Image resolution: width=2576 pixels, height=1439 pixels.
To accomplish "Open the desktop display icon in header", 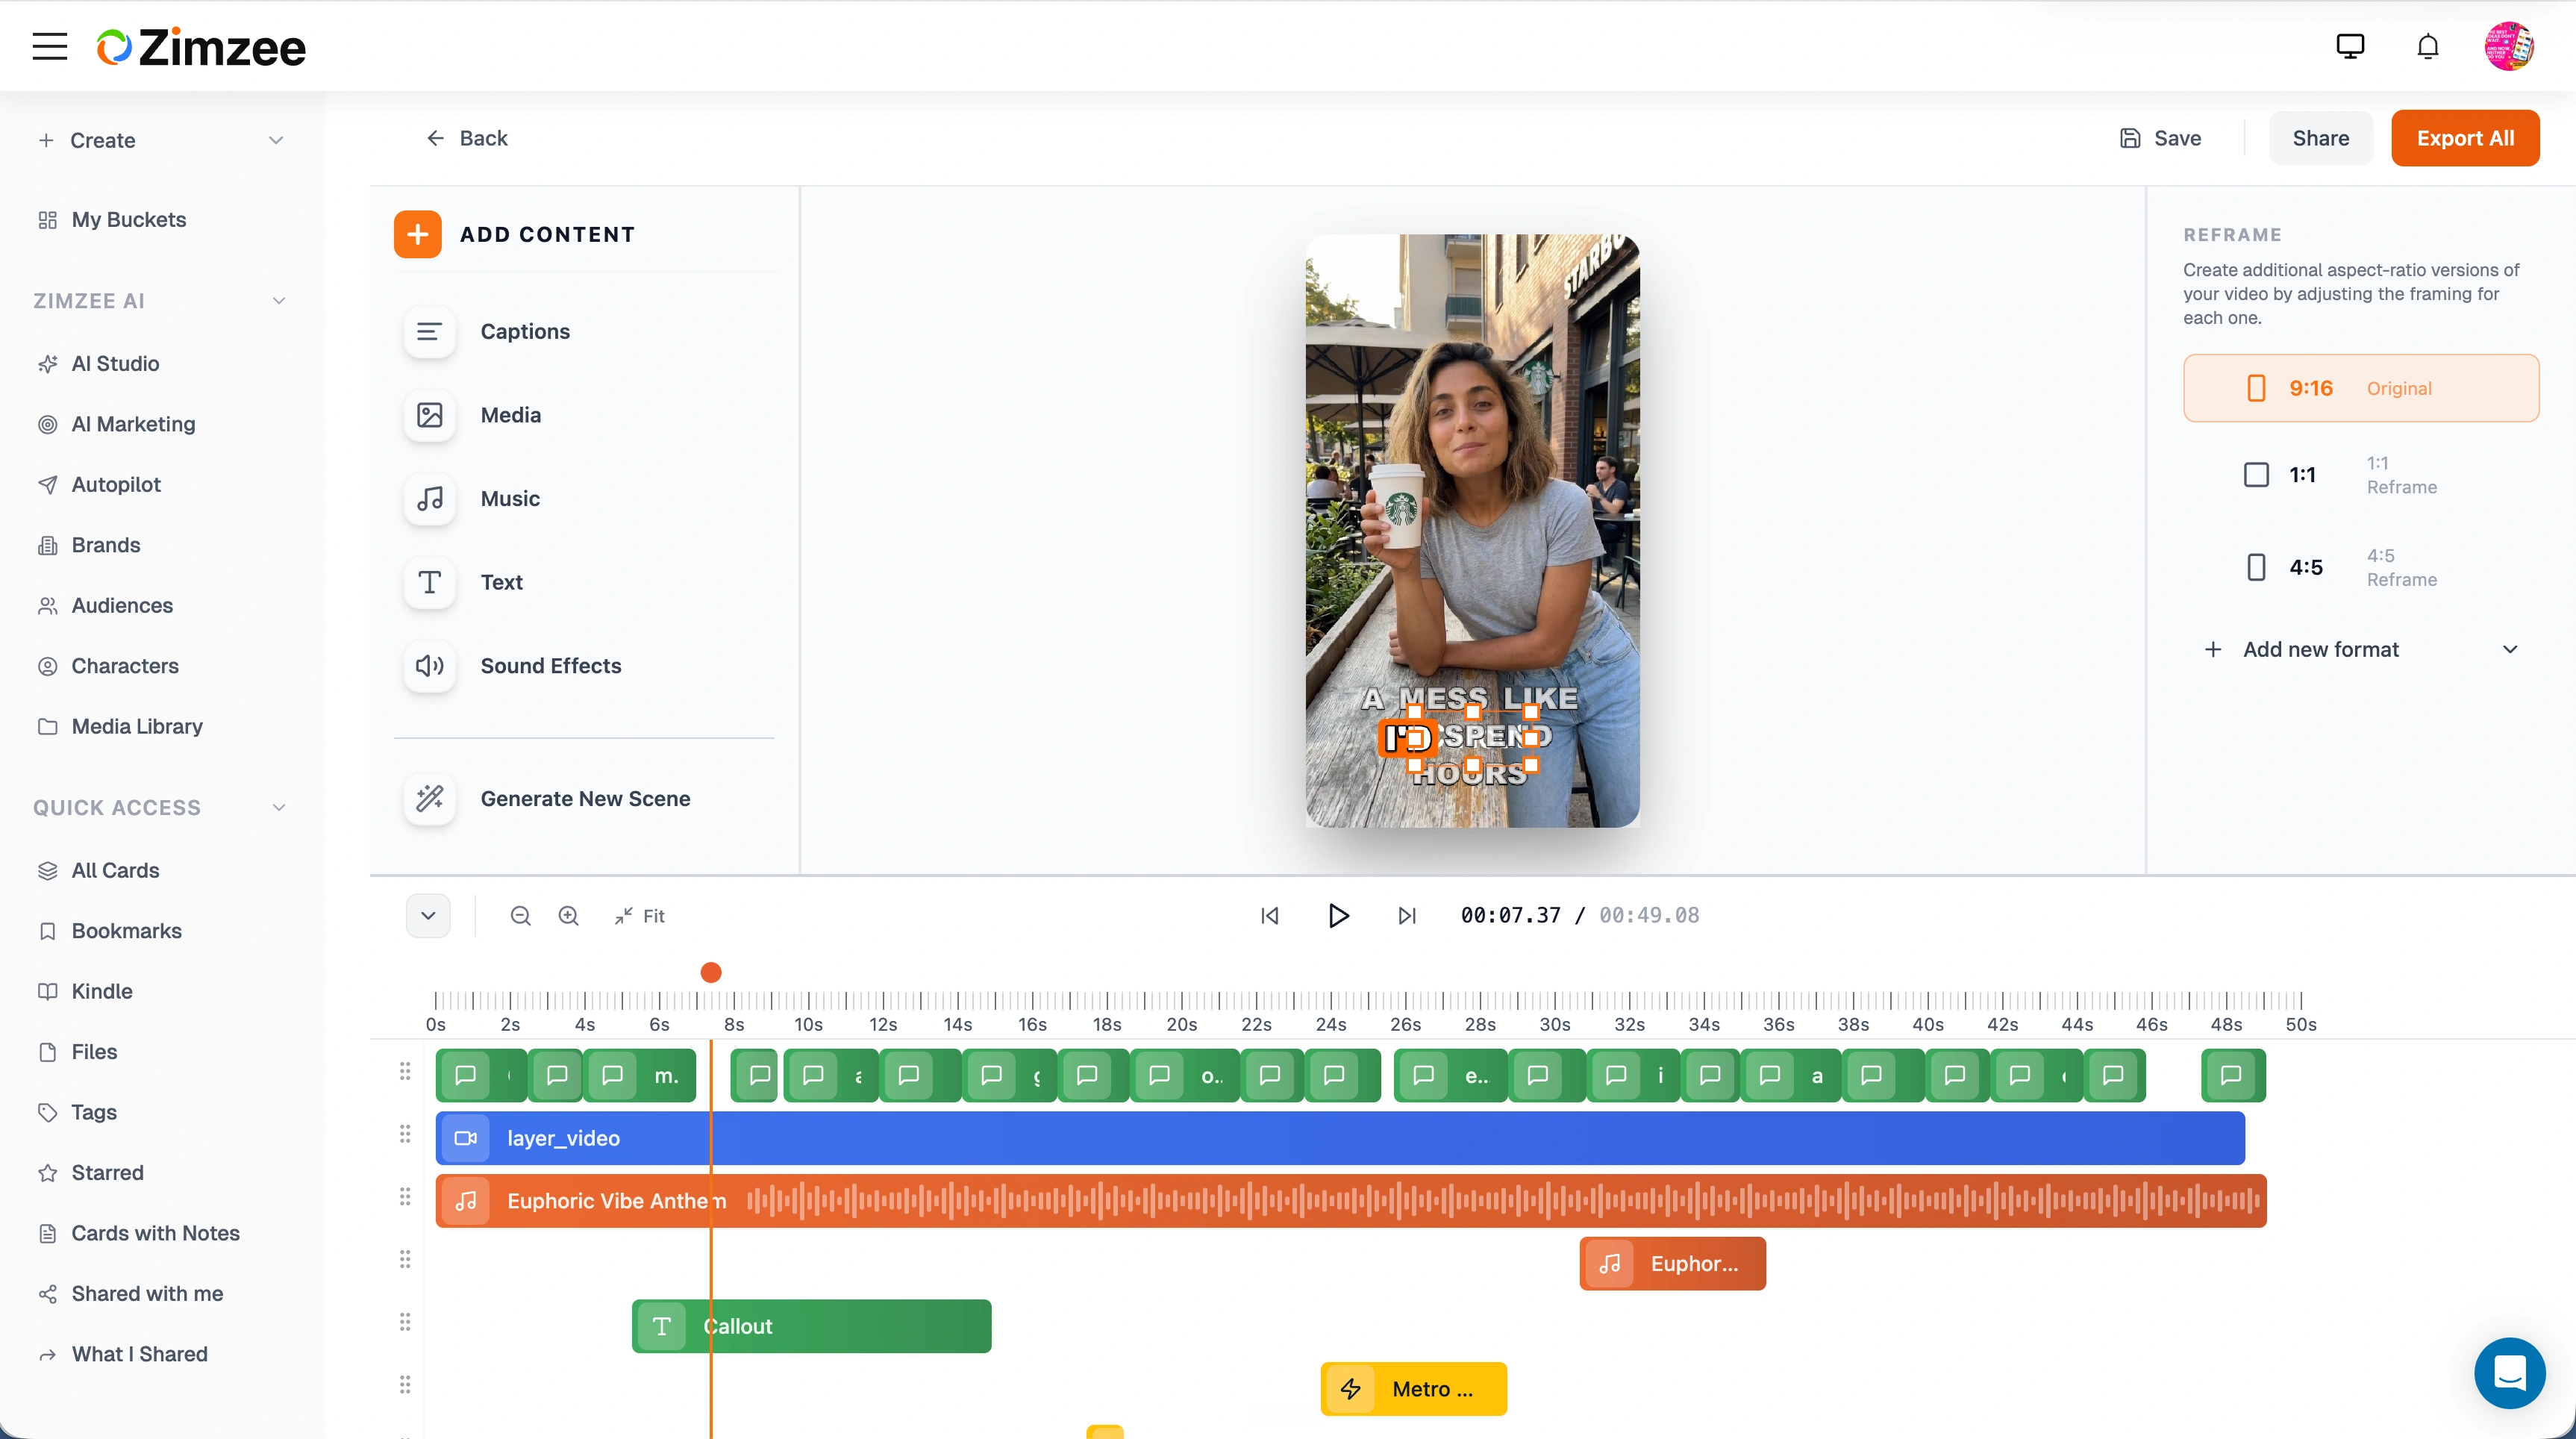I will pyautogui.click(x=2350, y=46).
